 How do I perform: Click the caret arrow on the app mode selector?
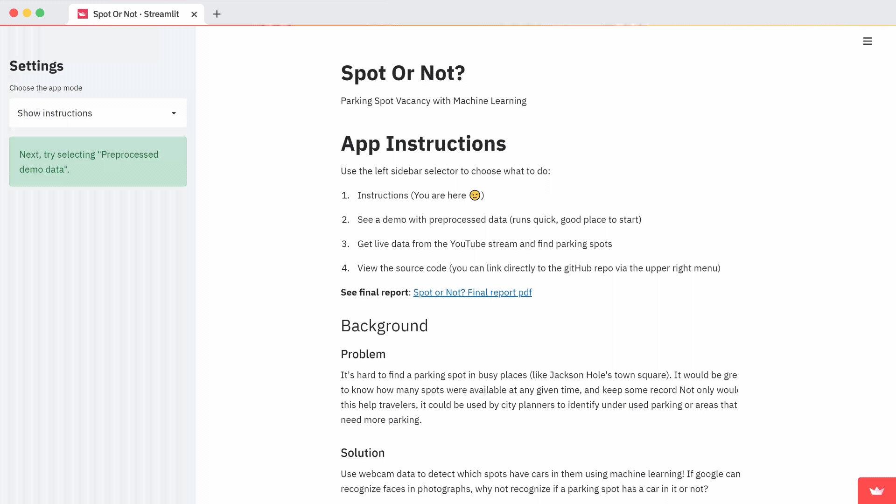point(174,113)
